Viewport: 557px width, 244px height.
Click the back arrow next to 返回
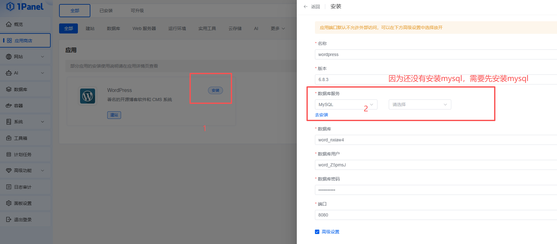pyautogui.click(x=306, y=7)
